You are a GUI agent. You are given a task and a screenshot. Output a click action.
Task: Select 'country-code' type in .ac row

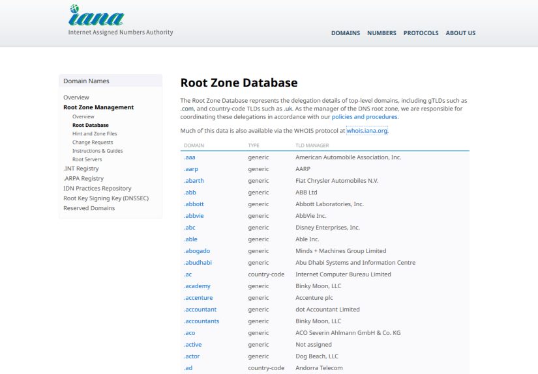coord(266,274)
